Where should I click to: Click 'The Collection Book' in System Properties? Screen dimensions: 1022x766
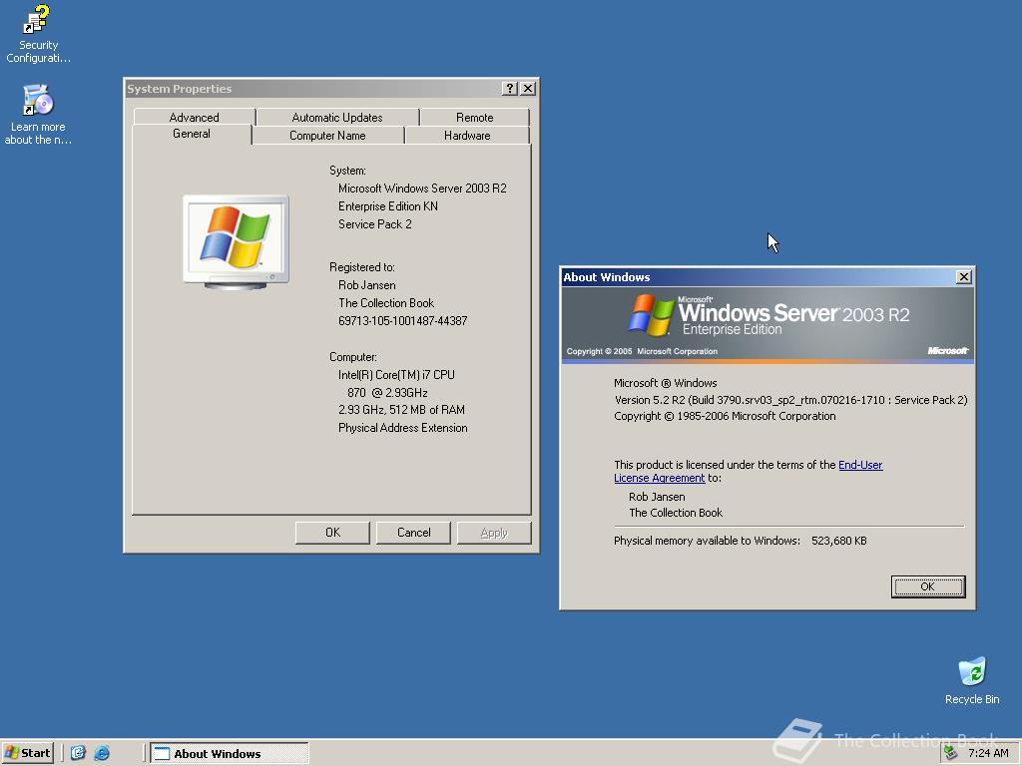point(386,303)
